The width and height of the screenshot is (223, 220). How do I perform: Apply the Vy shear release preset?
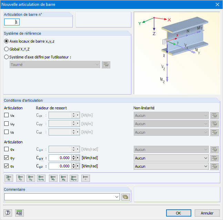click(20, 178)
